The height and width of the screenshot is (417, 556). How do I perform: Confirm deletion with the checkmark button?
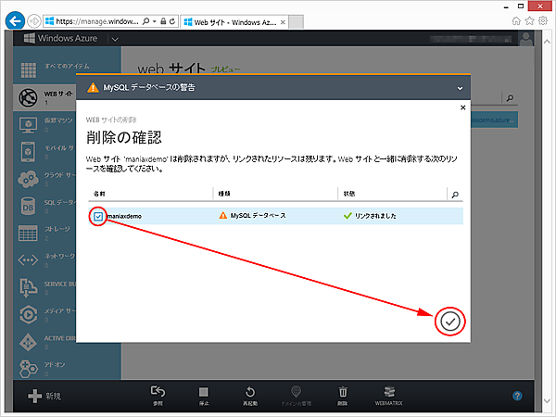(449, 321)
